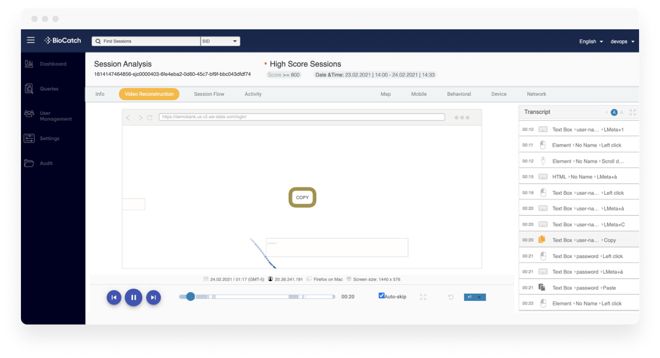This screenshot has width=660, height=358.
Task: Click the scroll mouse icon at 00:12
Action: 543,161
